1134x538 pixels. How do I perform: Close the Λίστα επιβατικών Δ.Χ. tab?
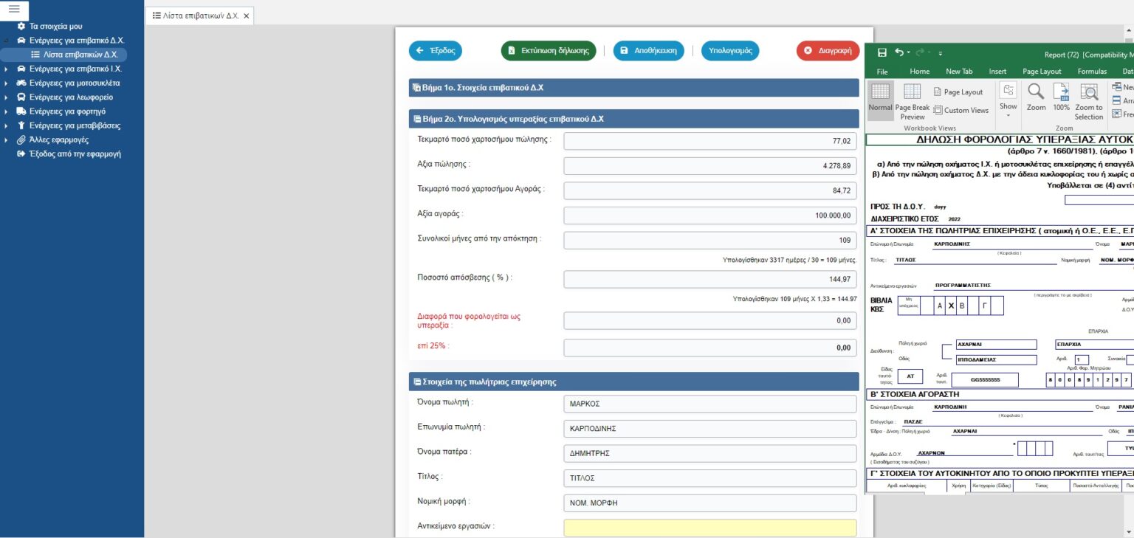pos(247,15)
